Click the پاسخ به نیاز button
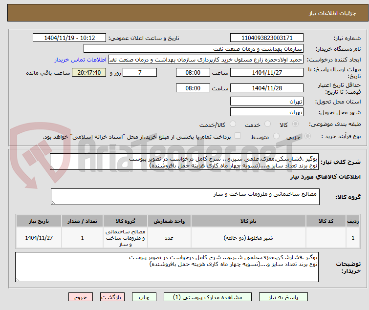369x310 pixels. pos(283,297)
